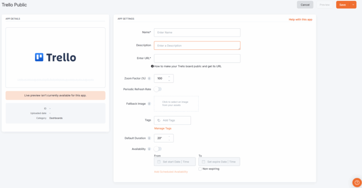Click the orange Save button
362x188 pixels.
343,5
